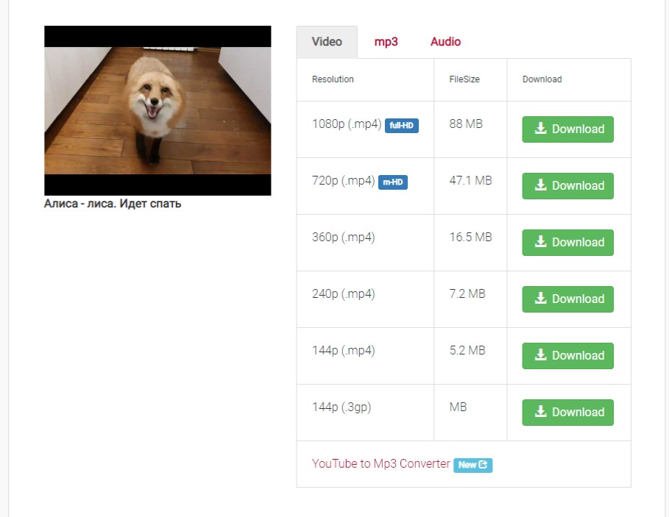Download the 1080p full-HD mp4 video
Screen dimensions: 669x517
(x=568, y=129)
